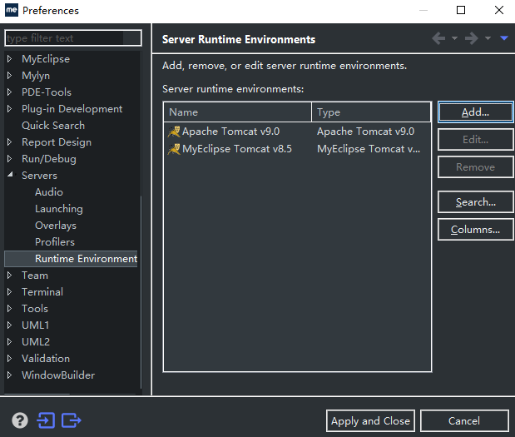Click the export preferences icon
515x437 pixels.
coord(72,420)
